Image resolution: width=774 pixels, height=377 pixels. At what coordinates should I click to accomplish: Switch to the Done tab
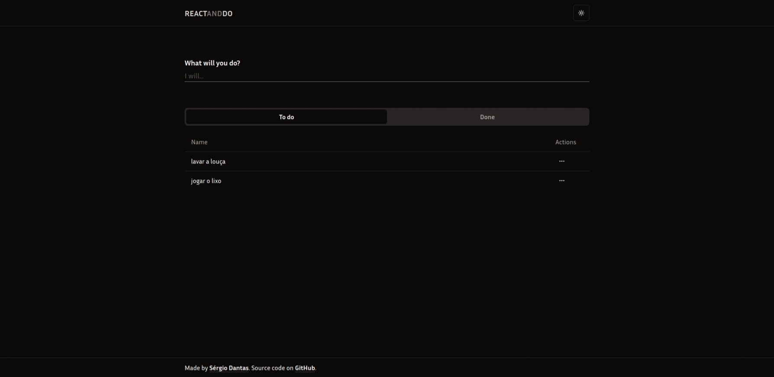[x=487, y=117]
